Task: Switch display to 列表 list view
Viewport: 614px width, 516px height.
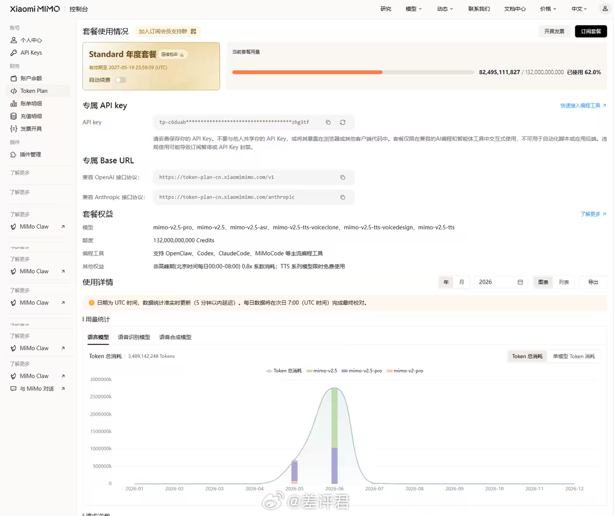Action: 564,283
